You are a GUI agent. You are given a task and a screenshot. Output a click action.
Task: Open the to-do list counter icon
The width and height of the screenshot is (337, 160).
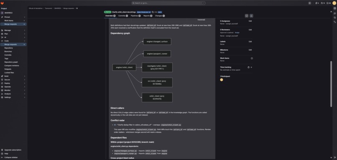point(329,3)
